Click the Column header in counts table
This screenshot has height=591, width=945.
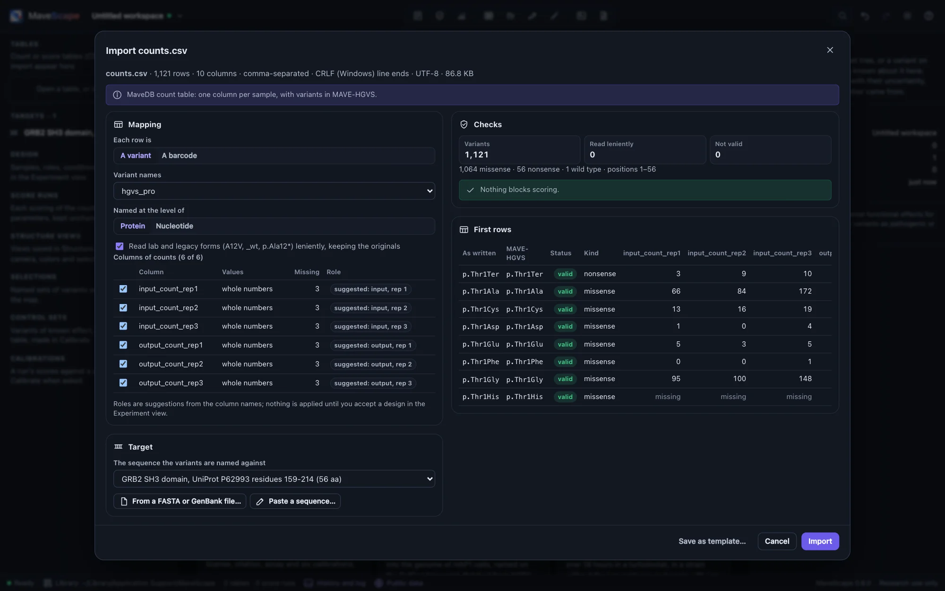pos(151,272)
